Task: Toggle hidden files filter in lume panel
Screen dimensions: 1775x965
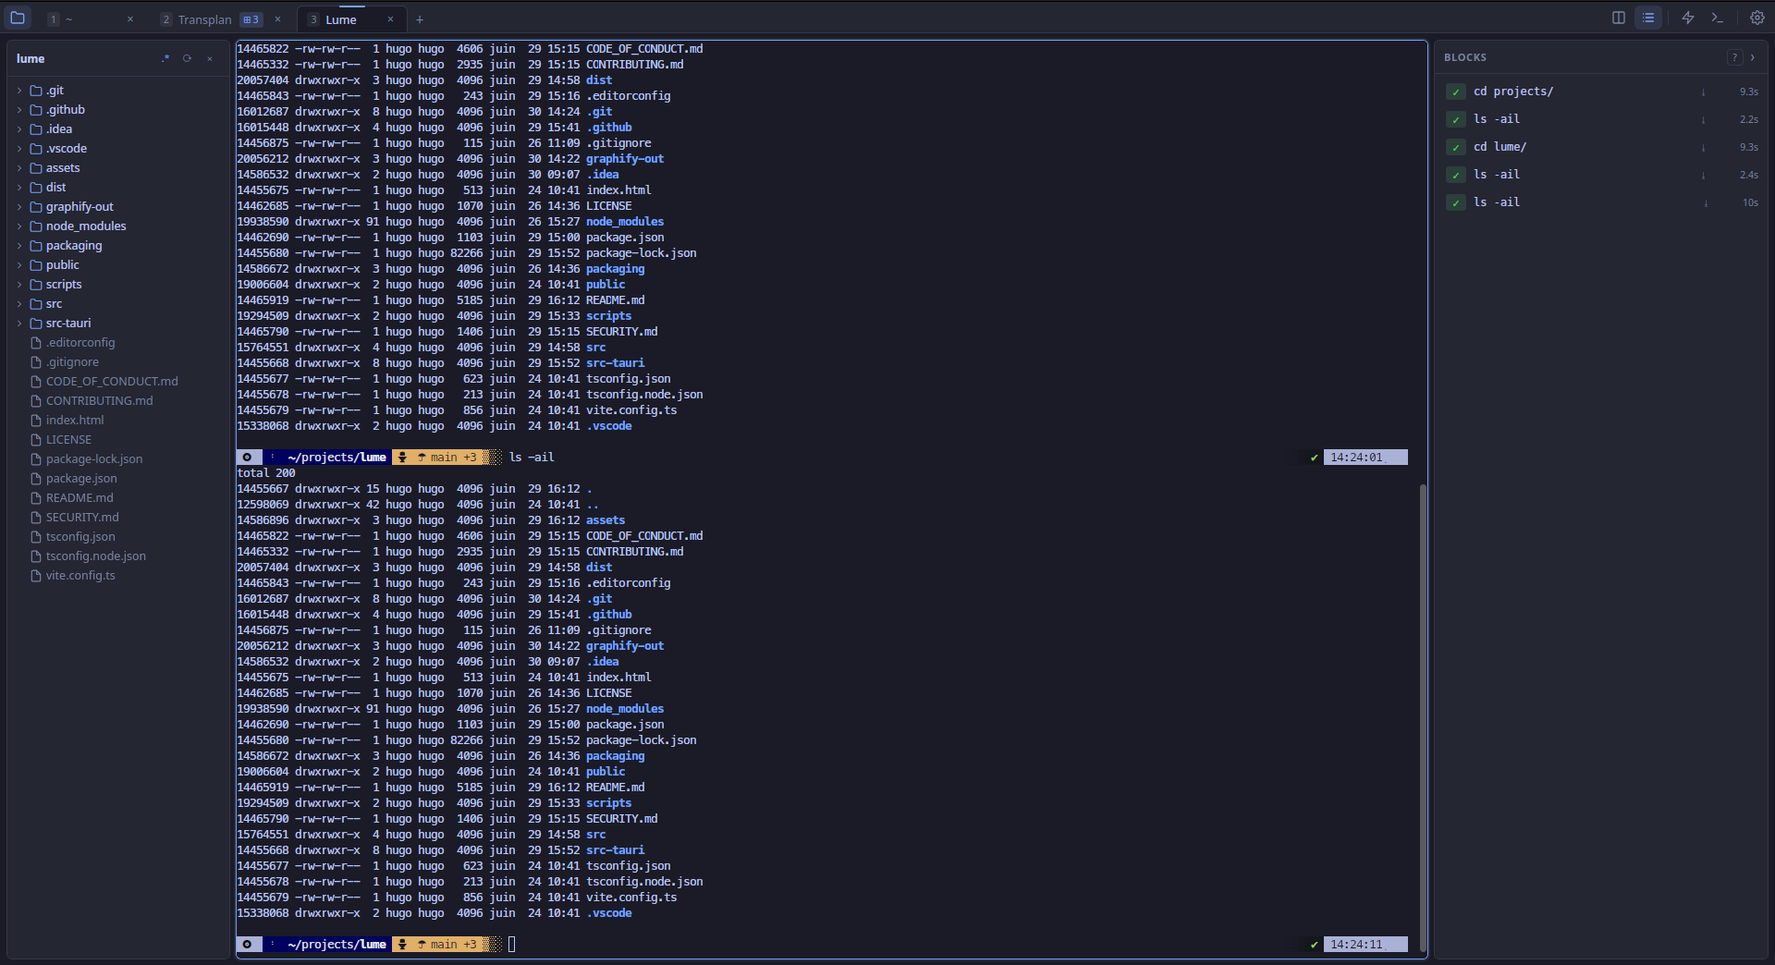Action: (165, 58)
